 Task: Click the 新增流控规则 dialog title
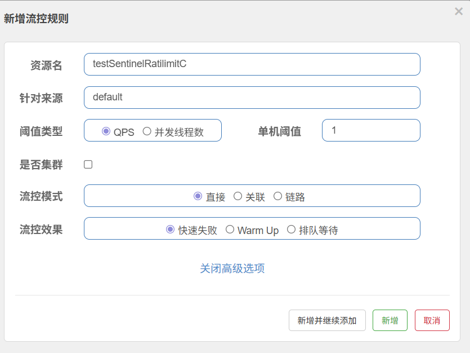36,19
